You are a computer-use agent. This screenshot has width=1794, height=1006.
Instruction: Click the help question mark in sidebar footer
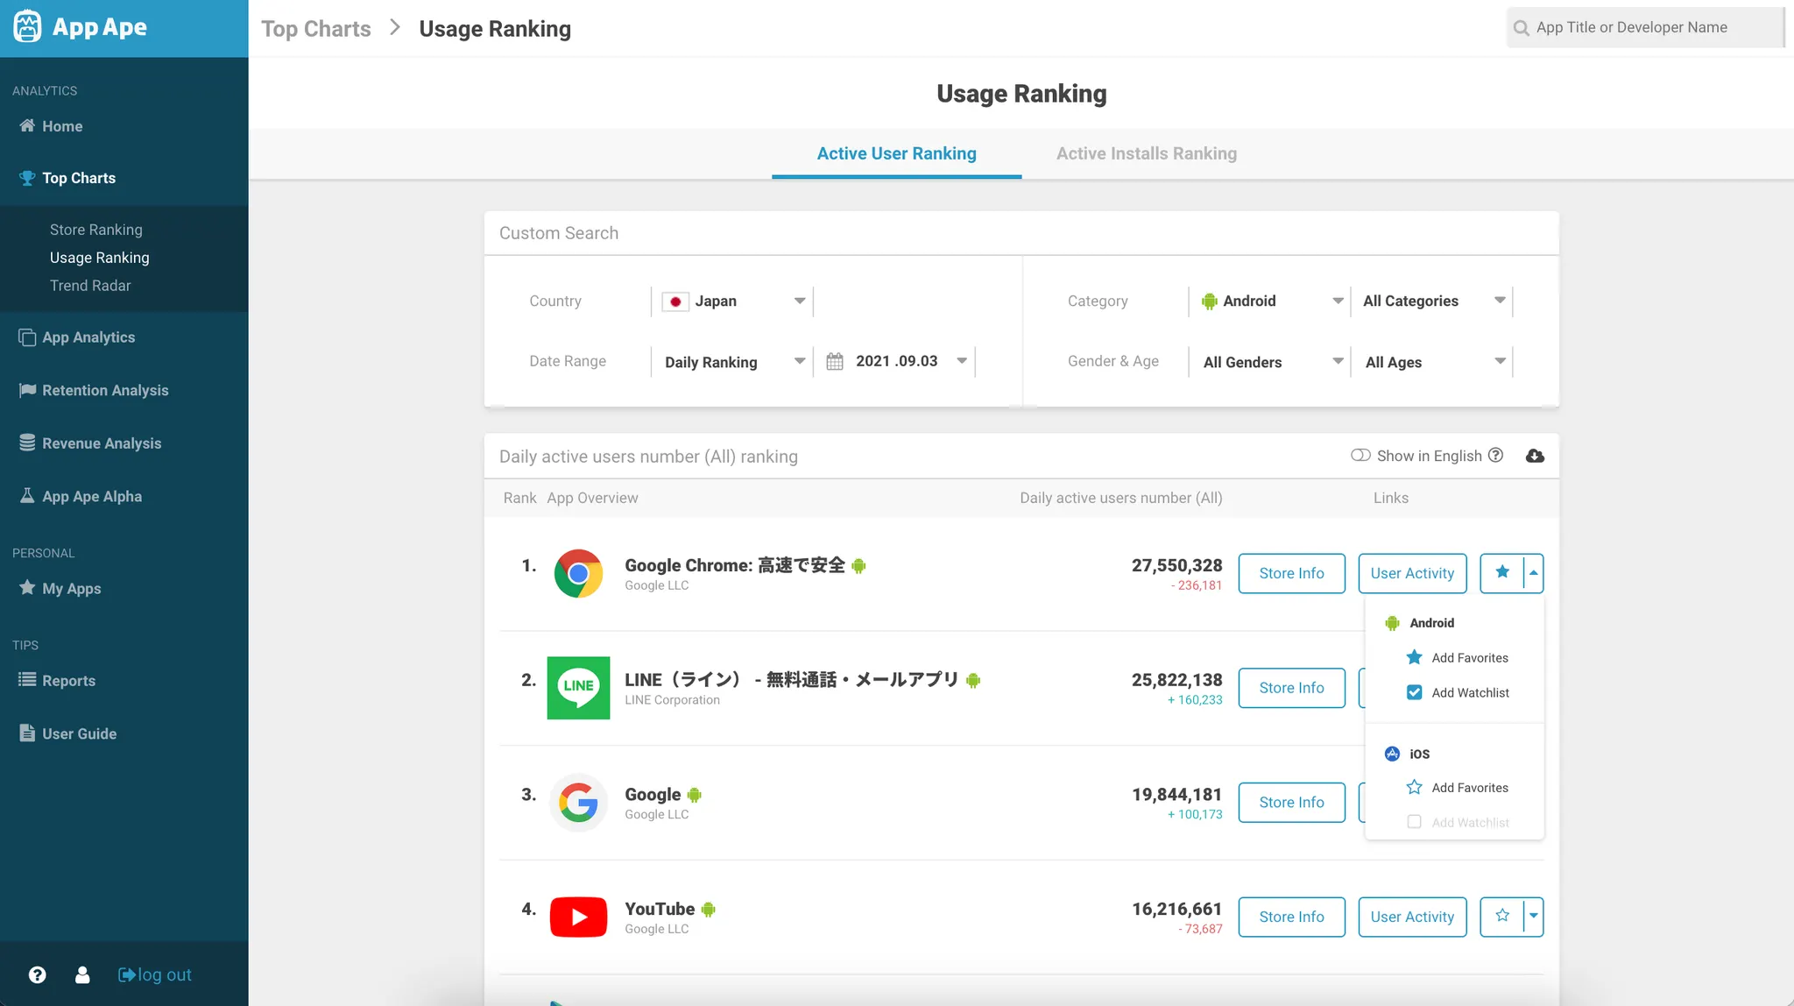point(37,974)
